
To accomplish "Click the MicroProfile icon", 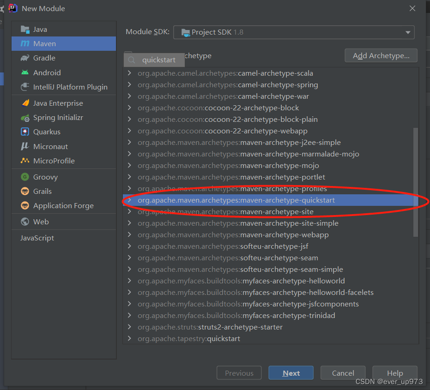I will 25,161.
